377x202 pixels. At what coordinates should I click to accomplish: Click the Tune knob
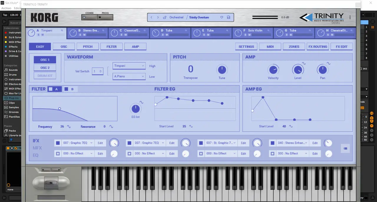pos(222,70)
